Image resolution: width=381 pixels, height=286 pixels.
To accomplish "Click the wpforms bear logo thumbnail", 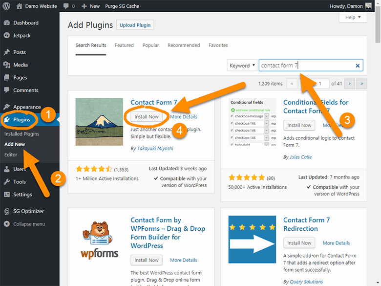I will [x=99, y=240].
